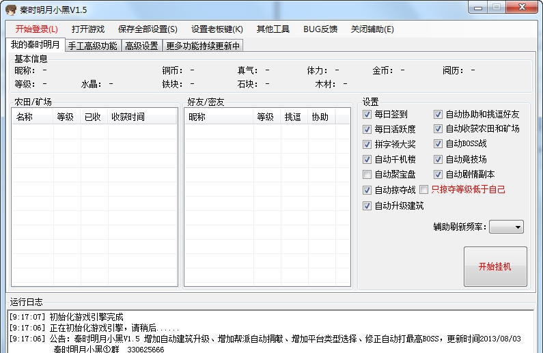Switch to 手工高级功能 tab
The height and width of the screenshot is (353, 543).
[93, 46]
